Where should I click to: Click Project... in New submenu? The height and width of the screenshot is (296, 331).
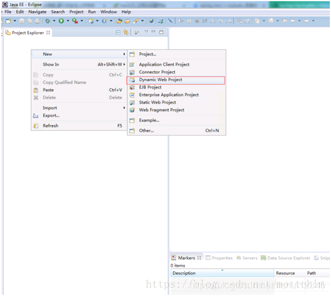tap(176, 54)
